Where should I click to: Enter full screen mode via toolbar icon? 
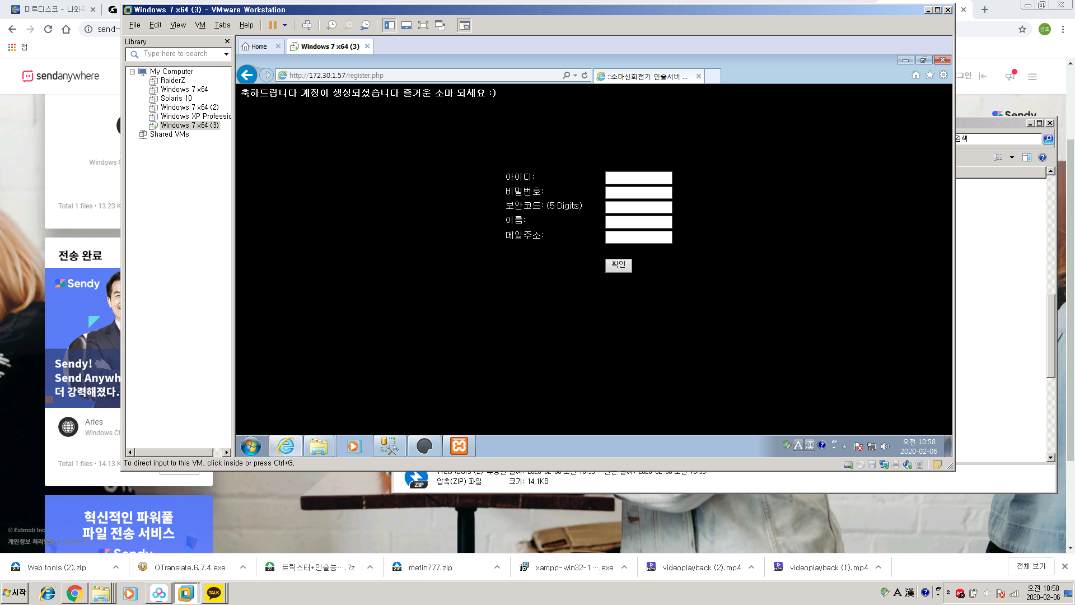click(423, 25)
